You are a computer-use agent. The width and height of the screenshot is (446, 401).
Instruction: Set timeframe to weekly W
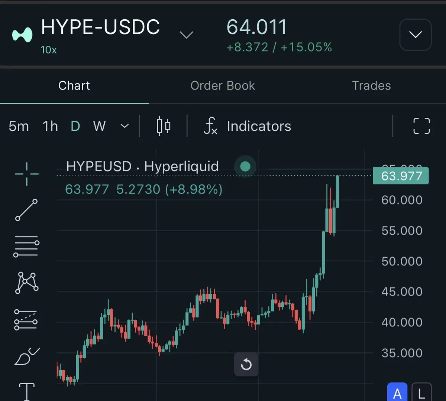pyautogui.click(x=99, y=126)
